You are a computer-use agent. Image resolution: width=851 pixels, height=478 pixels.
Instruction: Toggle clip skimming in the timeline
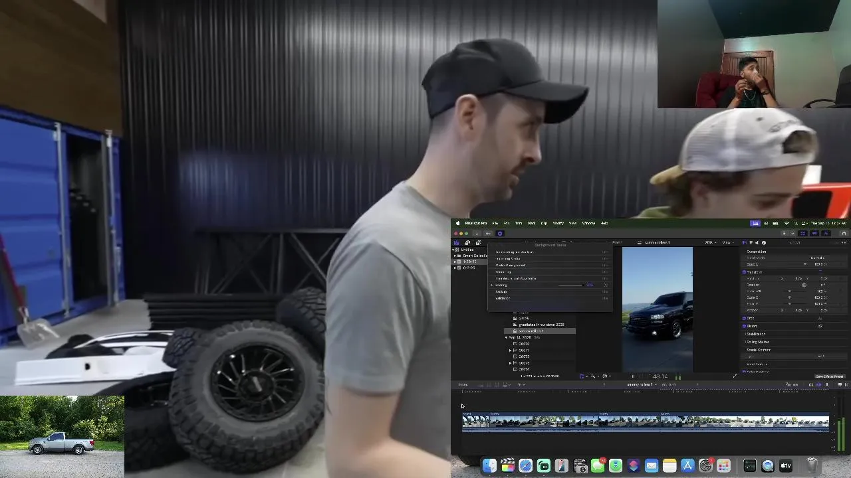click(788, 384)
